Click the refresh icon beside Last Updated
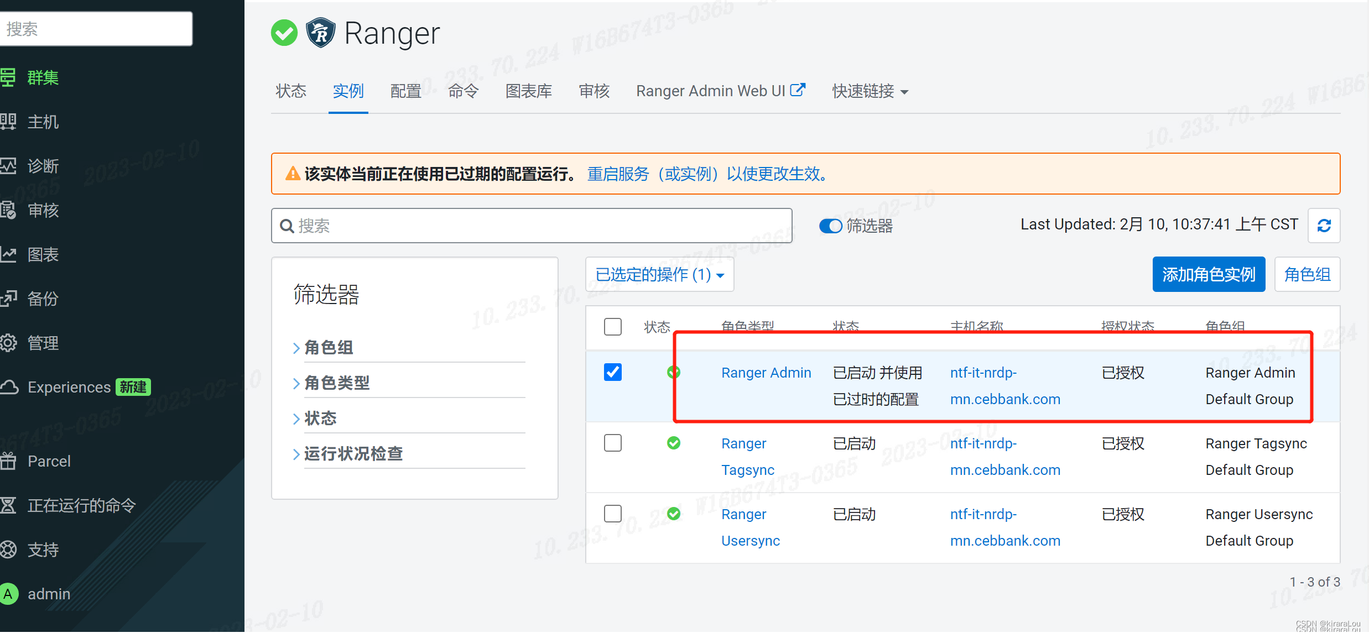 point(1324,226)
